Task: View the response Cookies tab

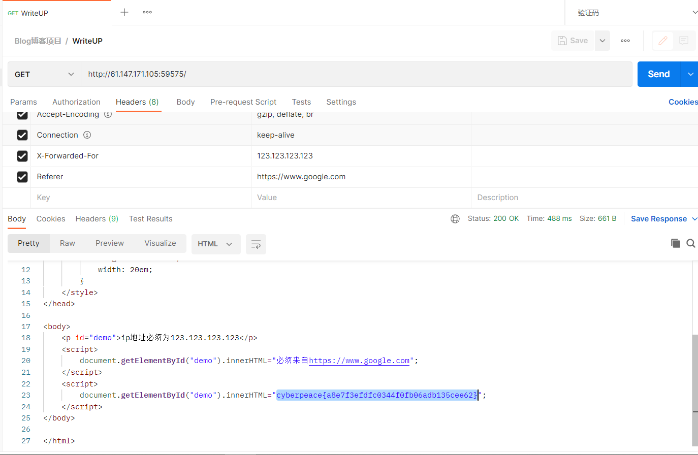Action: [x=51, y=219]
